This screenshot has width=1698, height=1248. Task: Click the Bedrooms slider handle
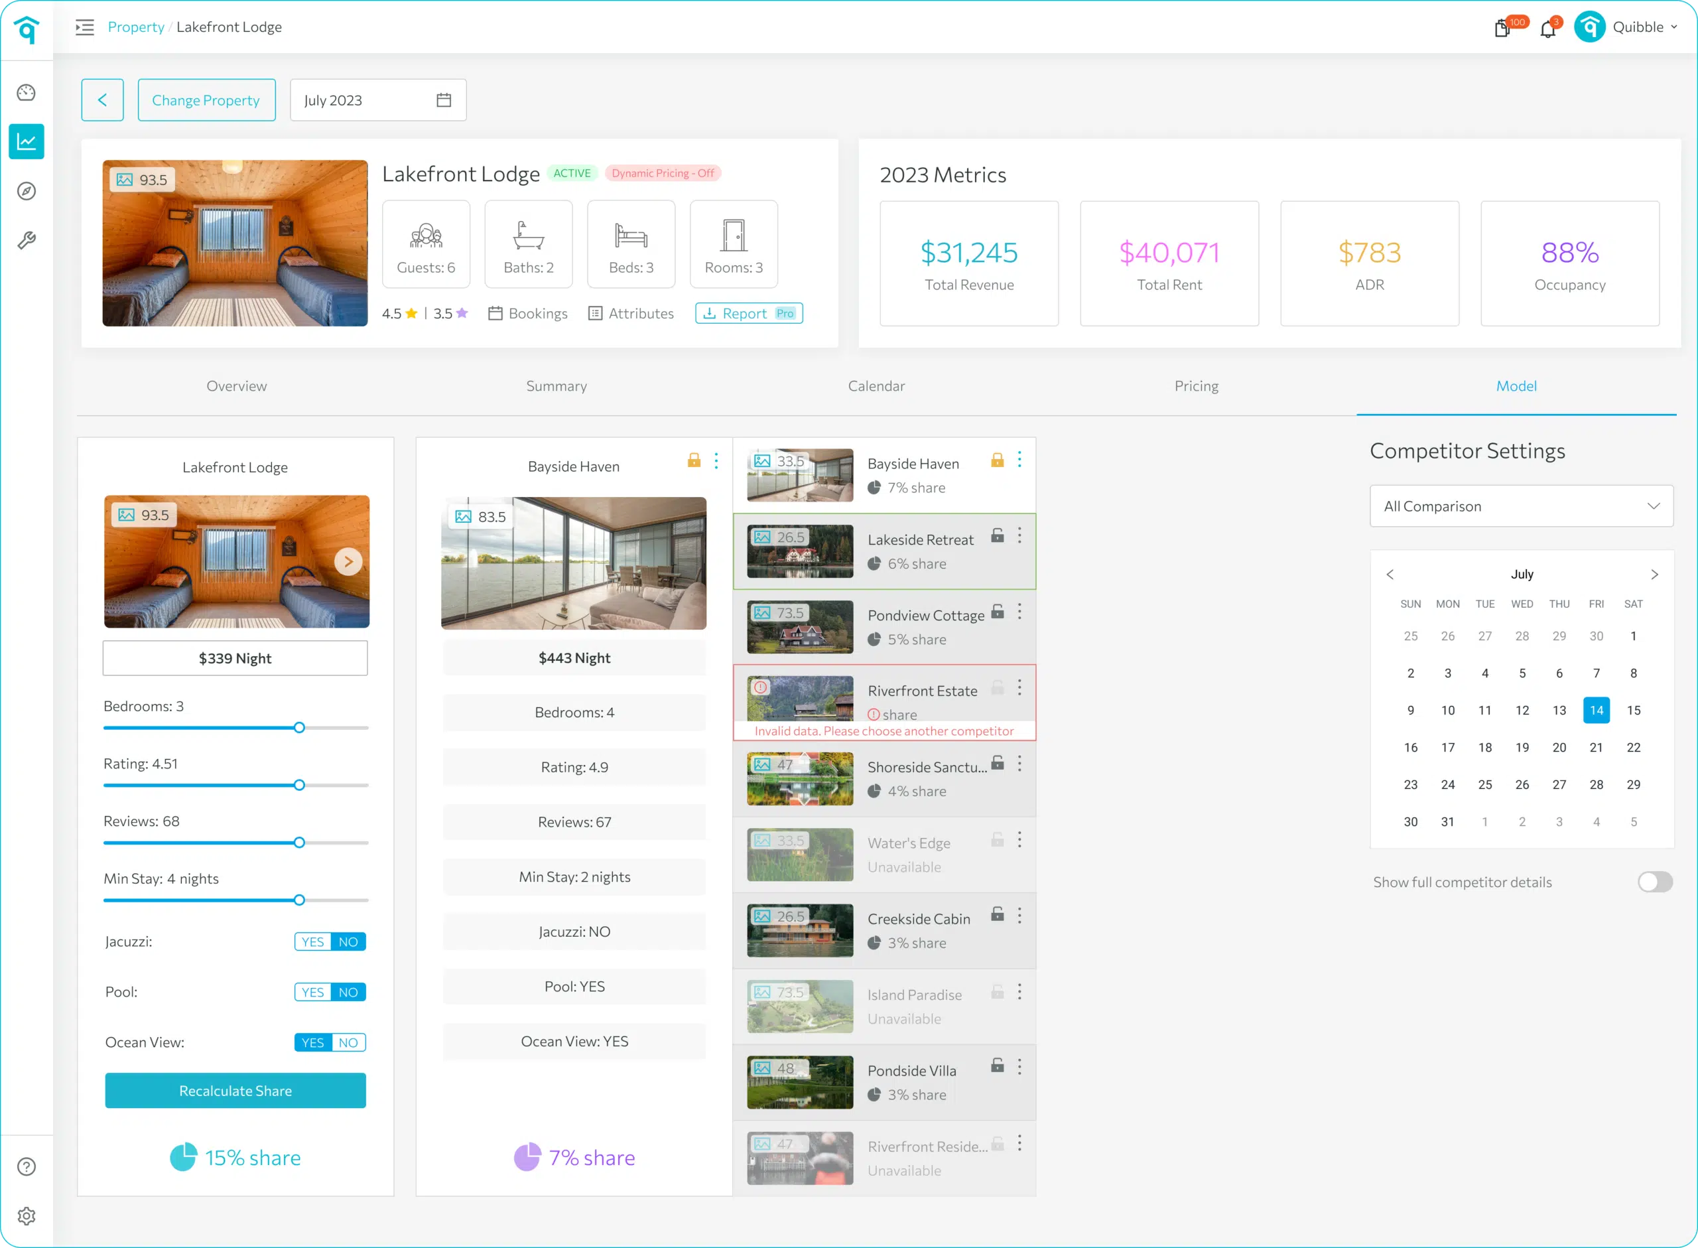coord(299,727)
